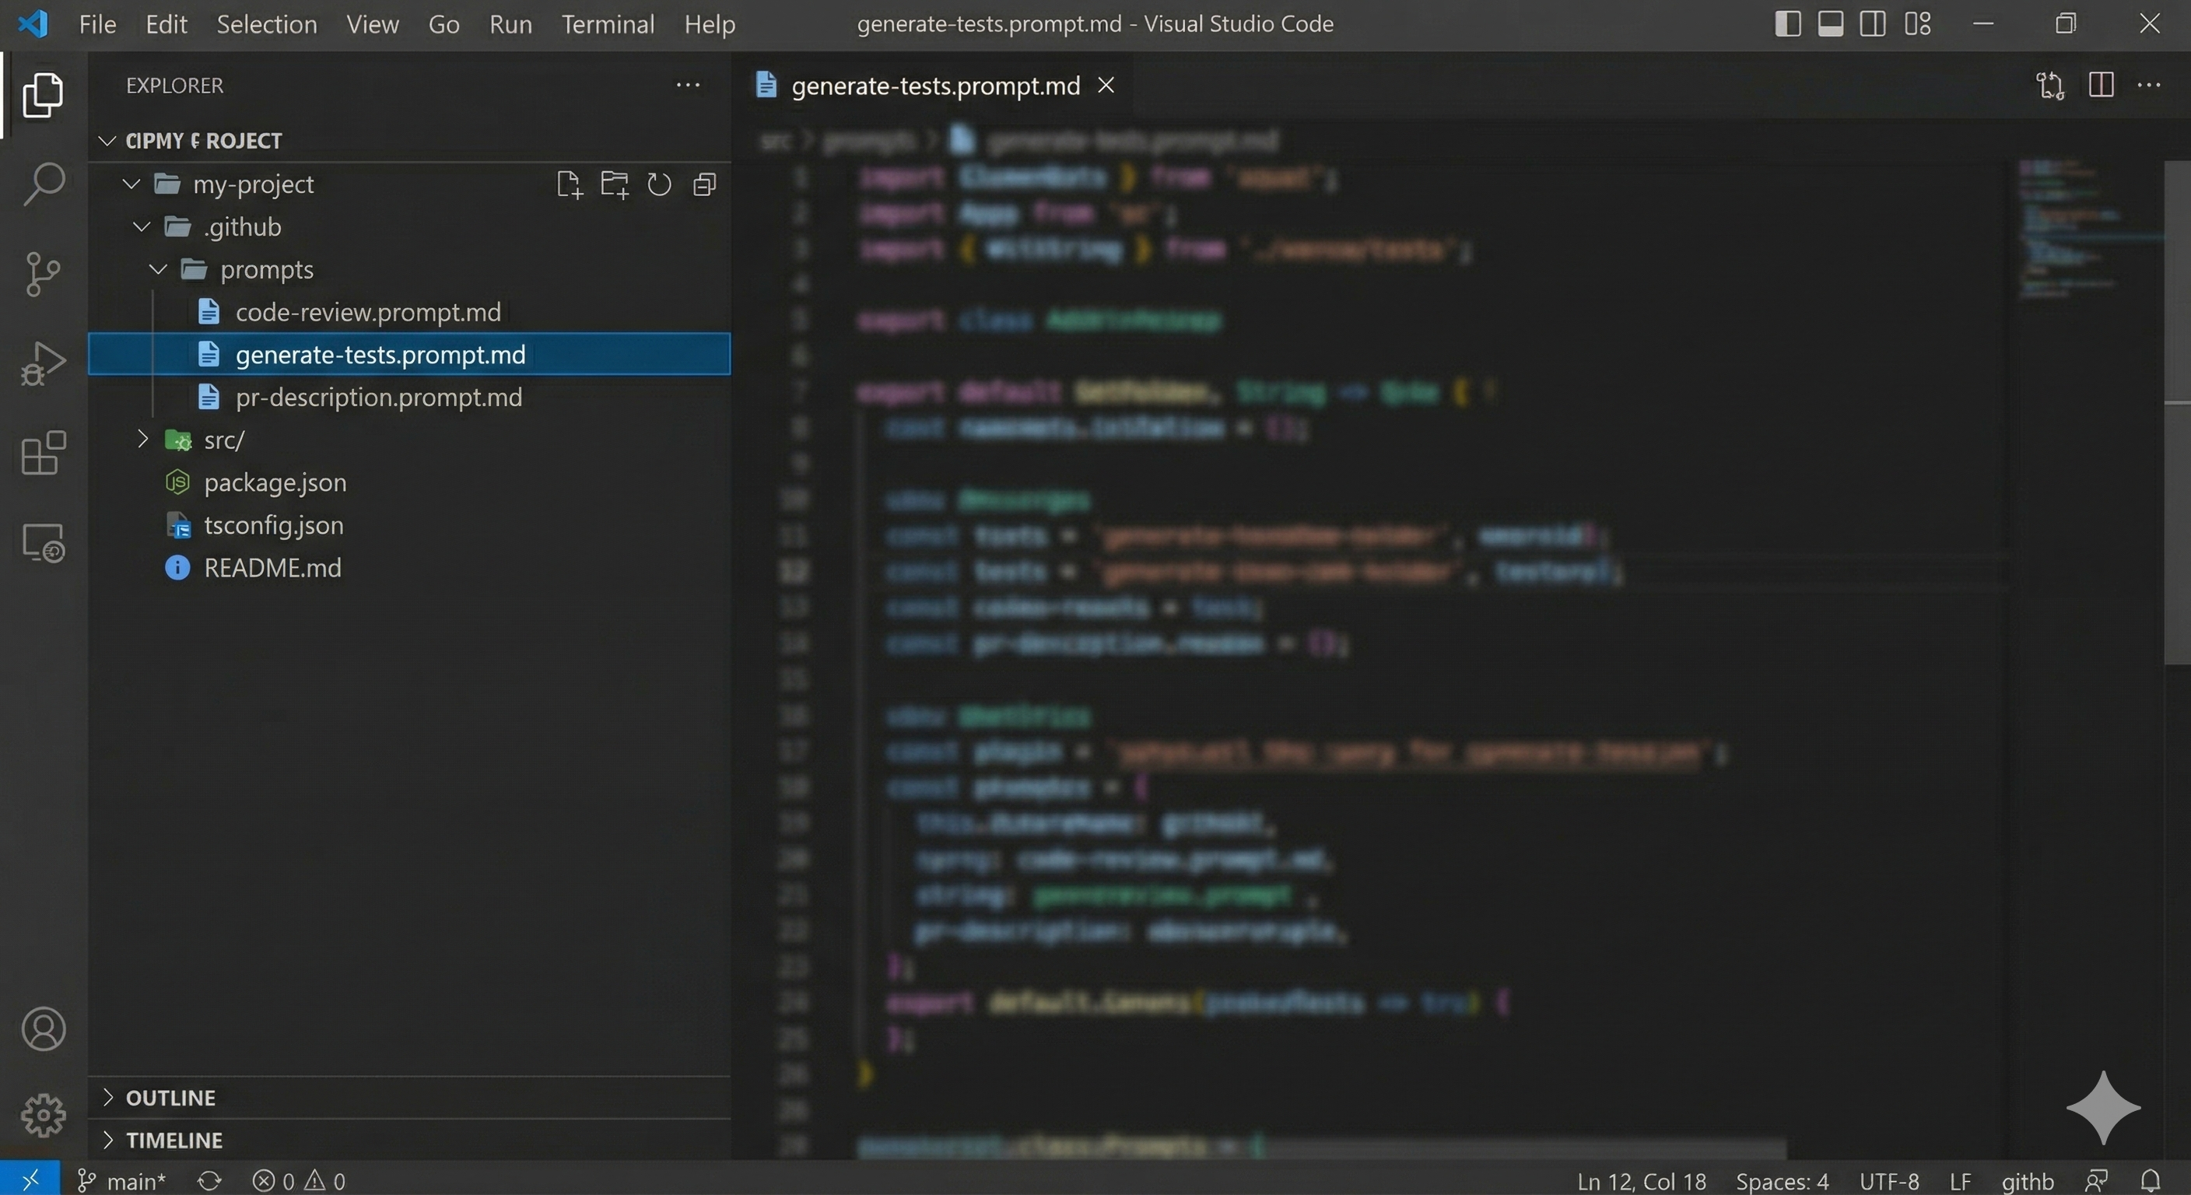Open the Extensions view
The height and width of the screenshot is (1195, 2191).
coord(43,453)
